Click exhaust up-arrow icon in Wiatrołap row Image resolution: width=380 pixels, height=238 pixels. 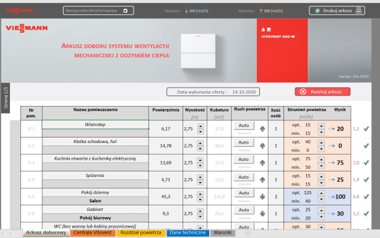click(262, 129)
